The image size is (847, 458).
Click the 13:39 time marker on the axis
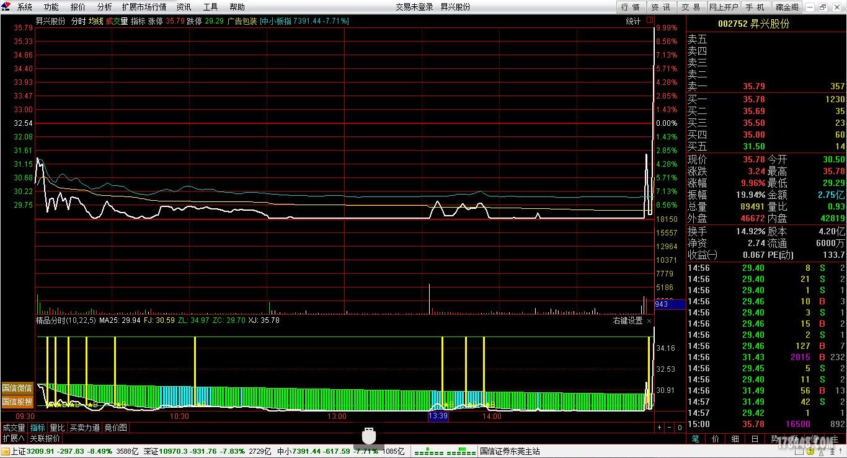pos(438,416)
